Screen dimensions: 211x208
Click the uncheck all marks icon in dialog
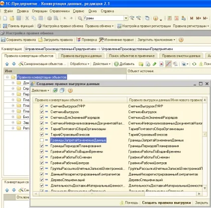pyautogui.click(x=62, y=90)
